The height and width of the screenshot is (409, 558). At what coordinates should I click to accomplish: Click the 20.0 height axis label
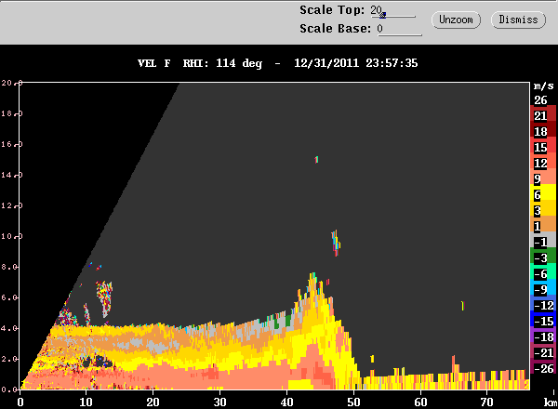pos(12,83)
